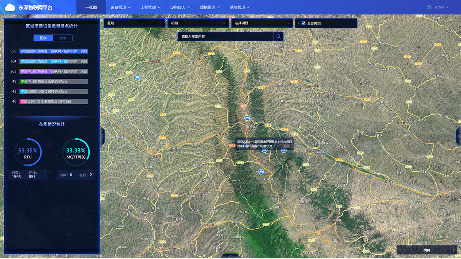This screenshot has width=461, height=259.
Task: Select the 263 宁夏中卫市海原县 互联网 project row
Action: (x=49, y=71)
